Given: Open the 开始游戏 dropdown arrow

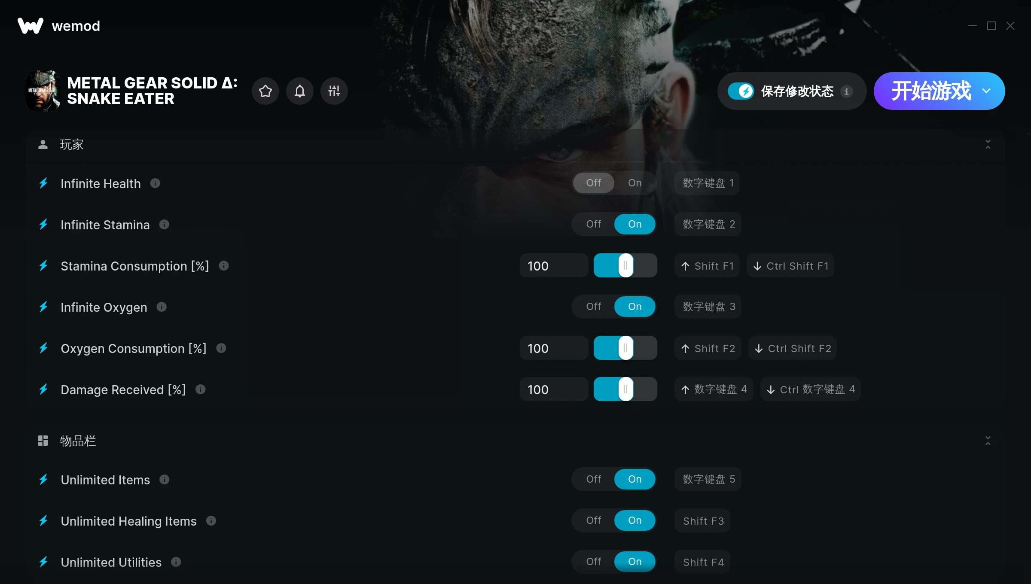Looking at the screenshot, I should tap(986, 91).
